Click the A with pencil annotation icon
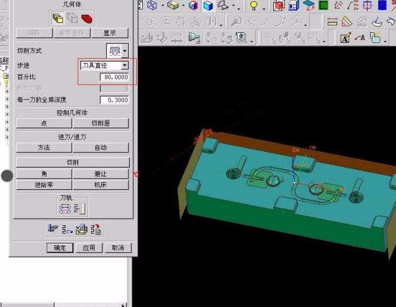 345,38
